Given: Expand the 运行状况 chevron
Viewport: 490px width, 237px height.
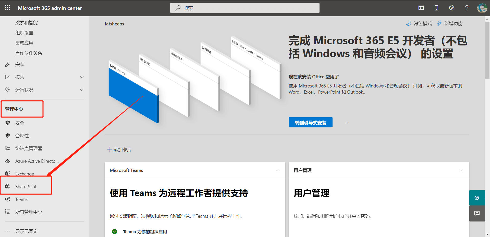Looking at the screenshot, I should (82, 90).
